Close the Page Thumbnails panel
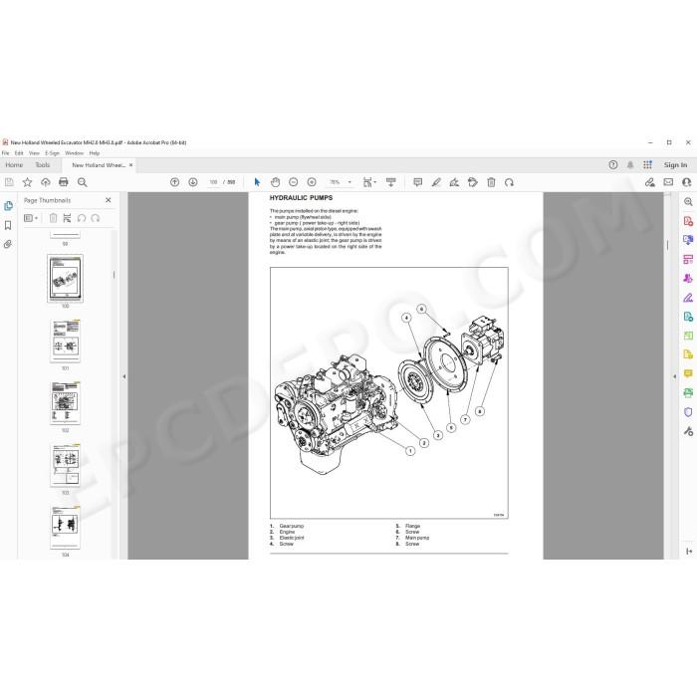697x697 pixels. coord(108,200)
